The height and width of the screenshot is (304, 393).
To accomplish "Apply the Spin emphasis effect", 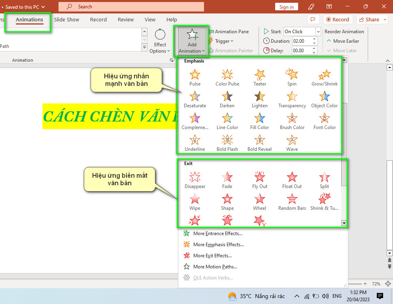I will point(292,78).
